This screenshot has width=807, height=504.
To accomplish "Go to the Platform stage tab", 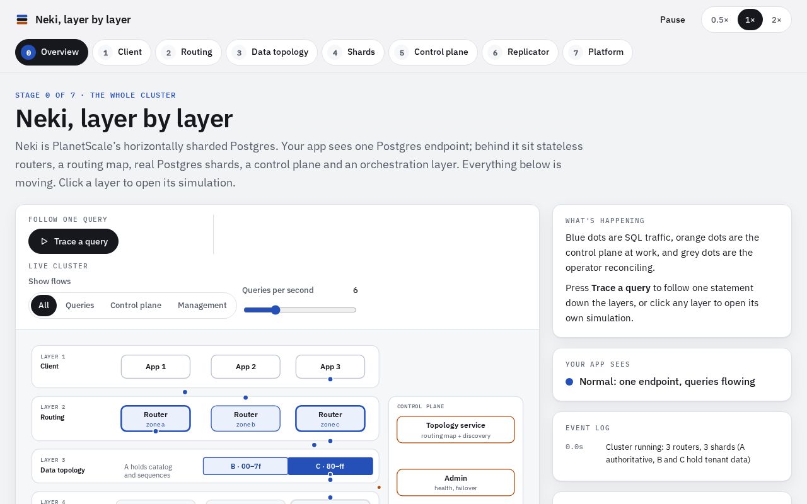I will click(598, 52).
